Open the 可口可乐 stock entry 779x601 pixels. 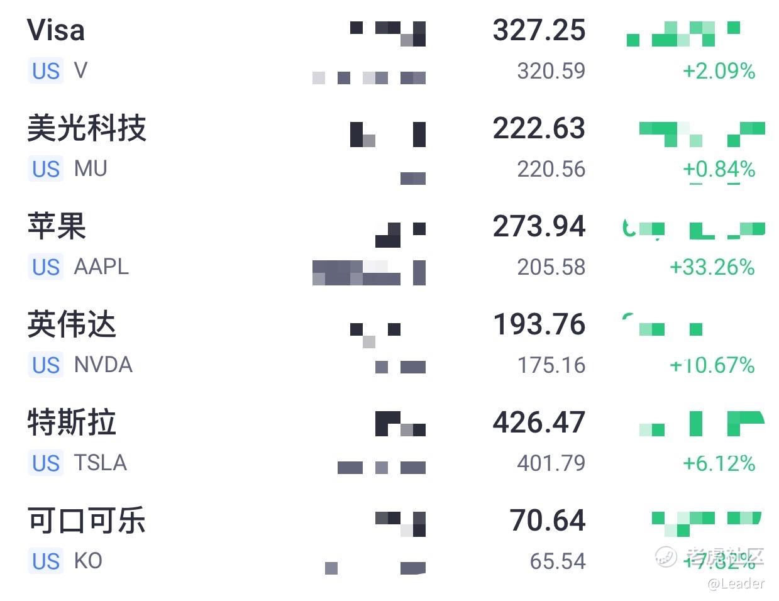click(87, 521)
